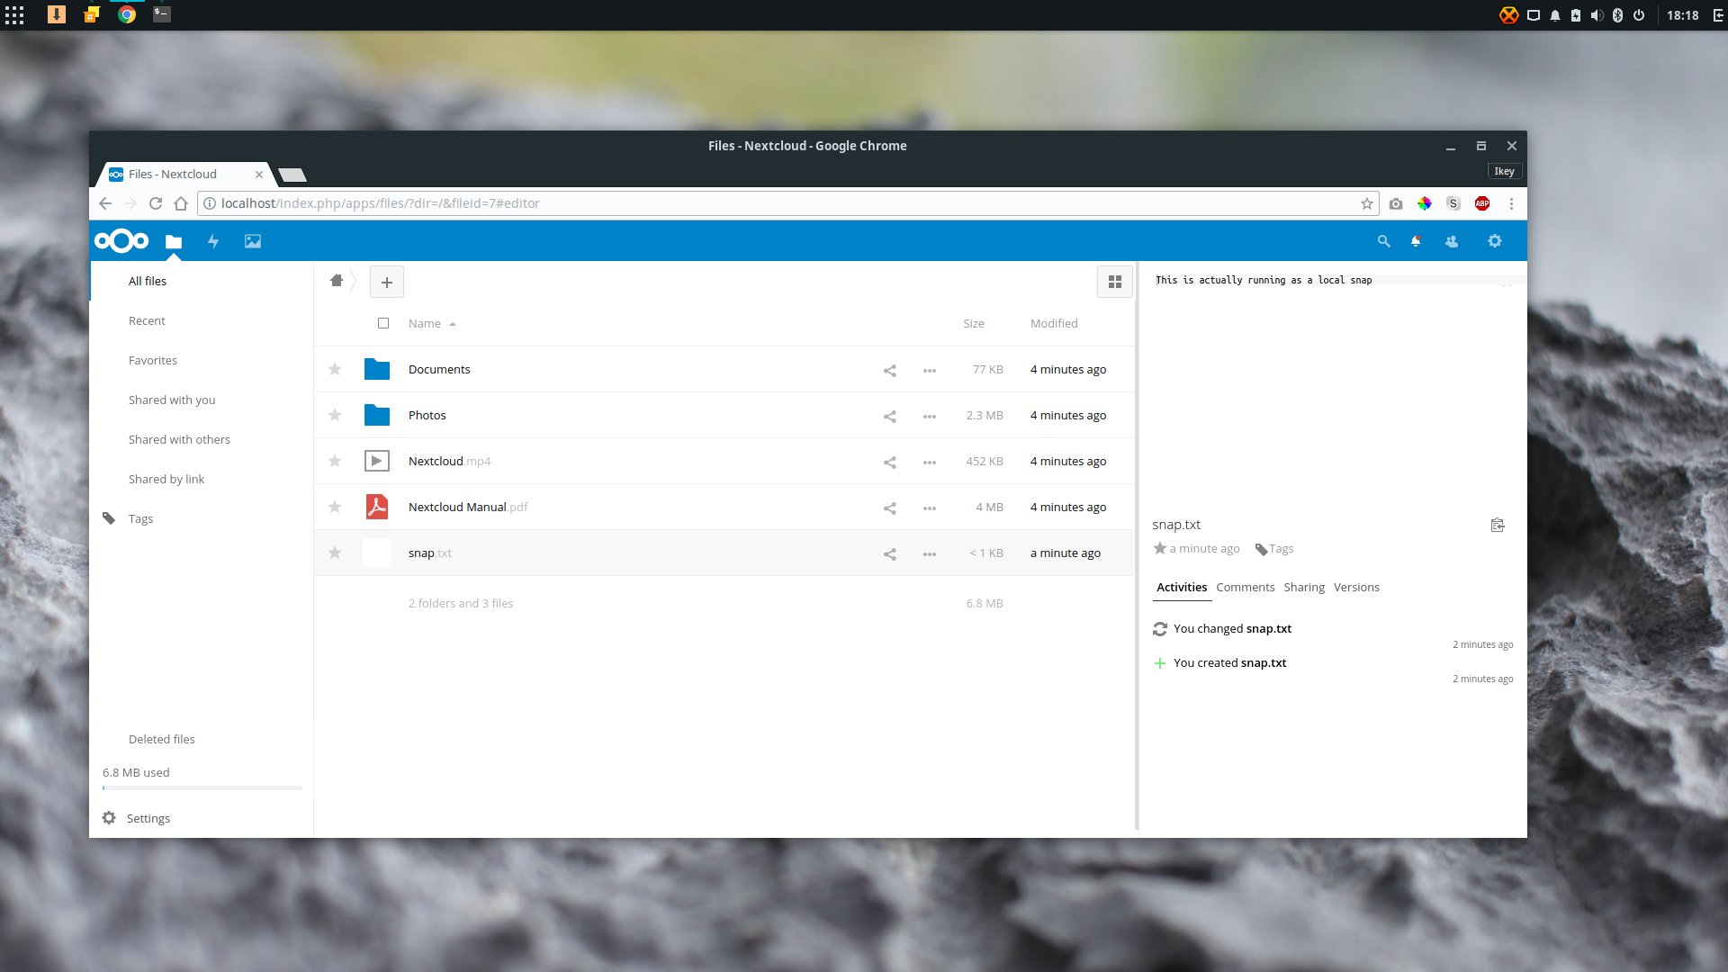Switch to the Sharing tab
Screen dimensions: 1728x972
(x=1304, y=587)
